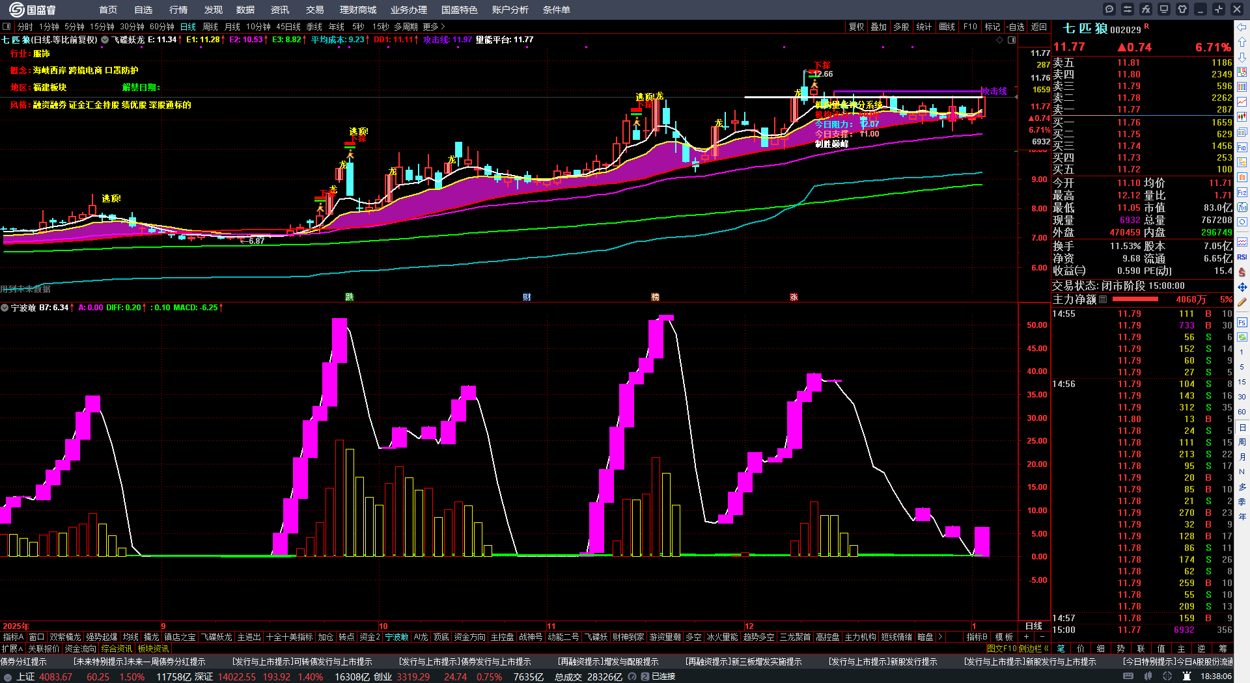Toggle -自选 watchlist removal
The image size is (1250, 683).
pos(1016,27)
